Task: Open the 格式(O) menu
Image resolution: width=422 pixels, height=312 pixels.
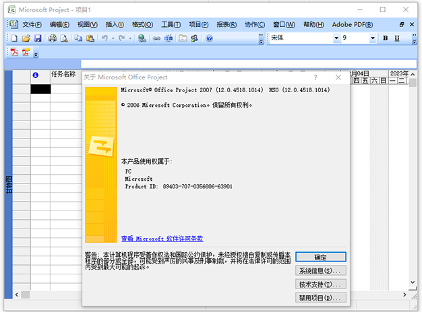Action: click(142, 25)
